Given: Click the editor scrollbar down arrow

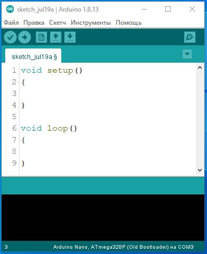Looking at the screenshot, I should pyautogui.click(x=200, y=170).
